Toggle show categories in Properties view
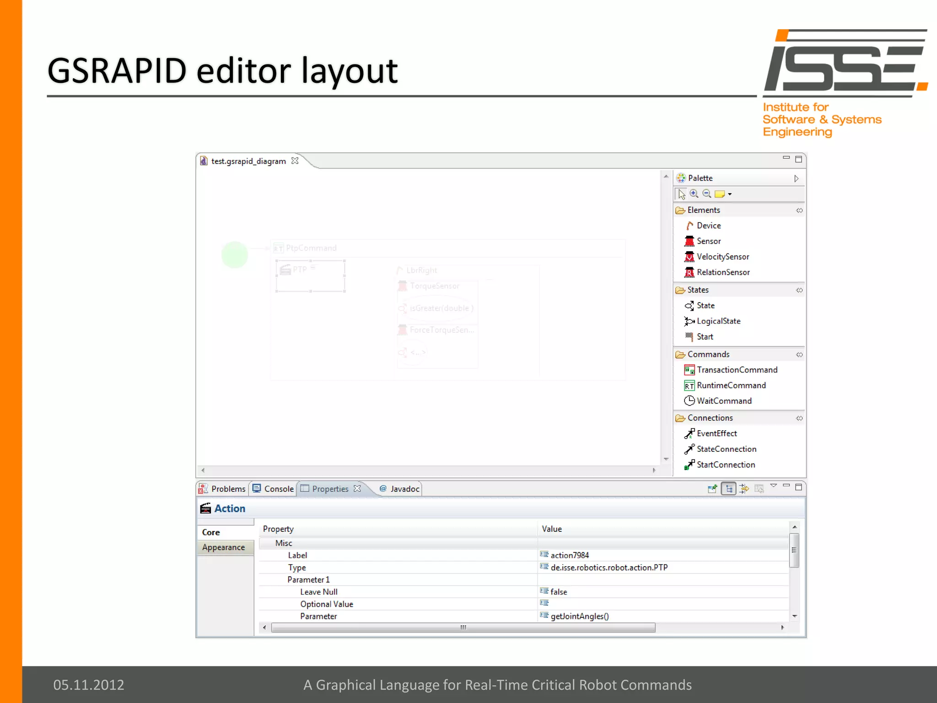 click(x=729, y=489)
